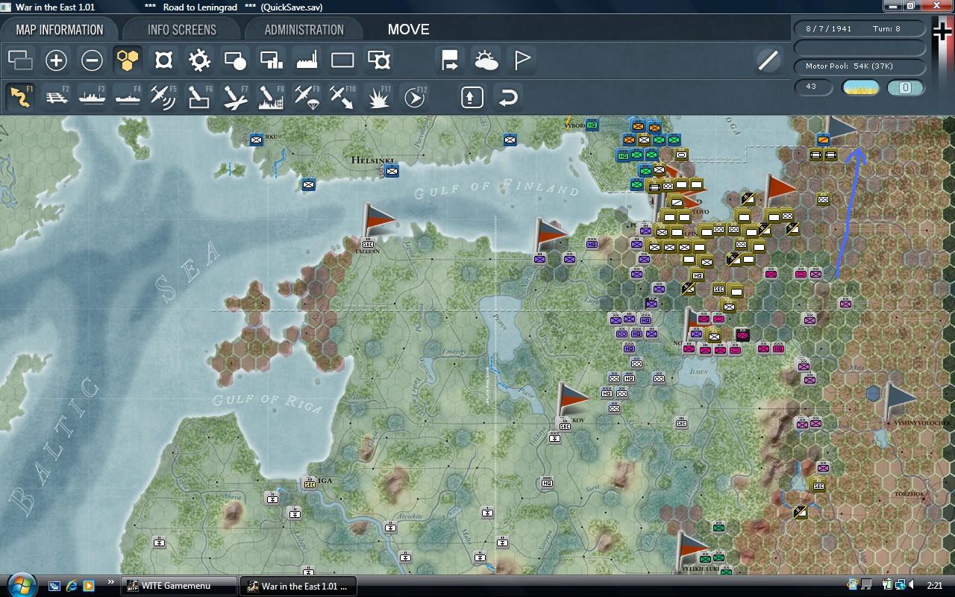The image size is (955, 597).
Task: Click the flag with arrow icon
Action: (x=450, y=60)
